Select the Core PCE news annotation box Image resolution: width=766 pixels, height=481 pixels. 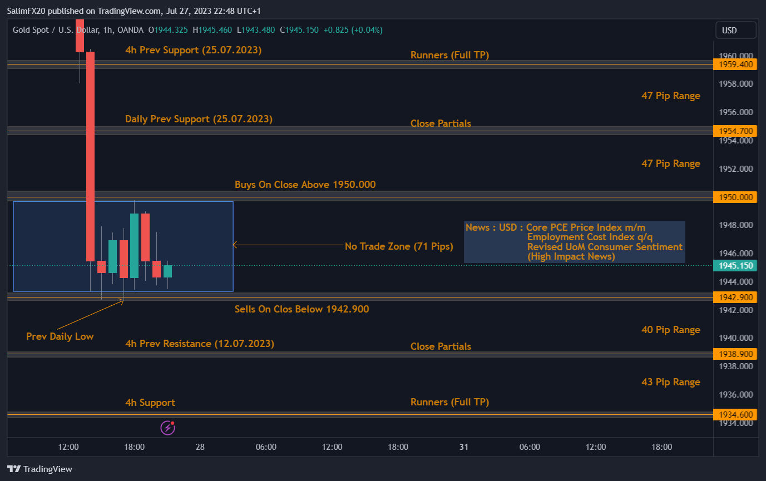pyautogui.click(x=574, y=241)
